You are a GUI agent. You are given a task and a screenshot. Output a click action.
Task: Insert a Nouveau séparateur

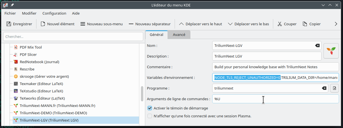[x=150, y=24]
